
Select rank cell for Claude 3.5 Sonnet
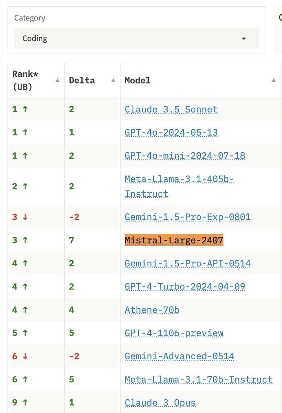pyautogui.click(x=36, y=109)
